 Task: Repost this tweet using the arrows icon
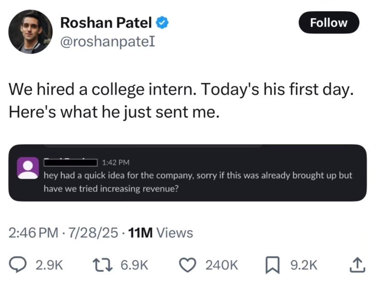pyautogui.click(x=103, y=265)
